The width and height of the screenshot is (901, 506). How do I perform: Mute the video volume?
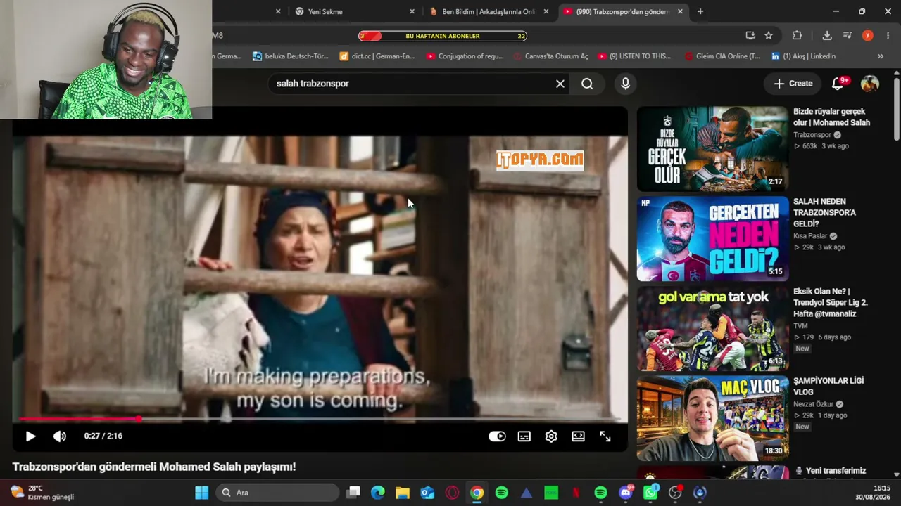60,436
